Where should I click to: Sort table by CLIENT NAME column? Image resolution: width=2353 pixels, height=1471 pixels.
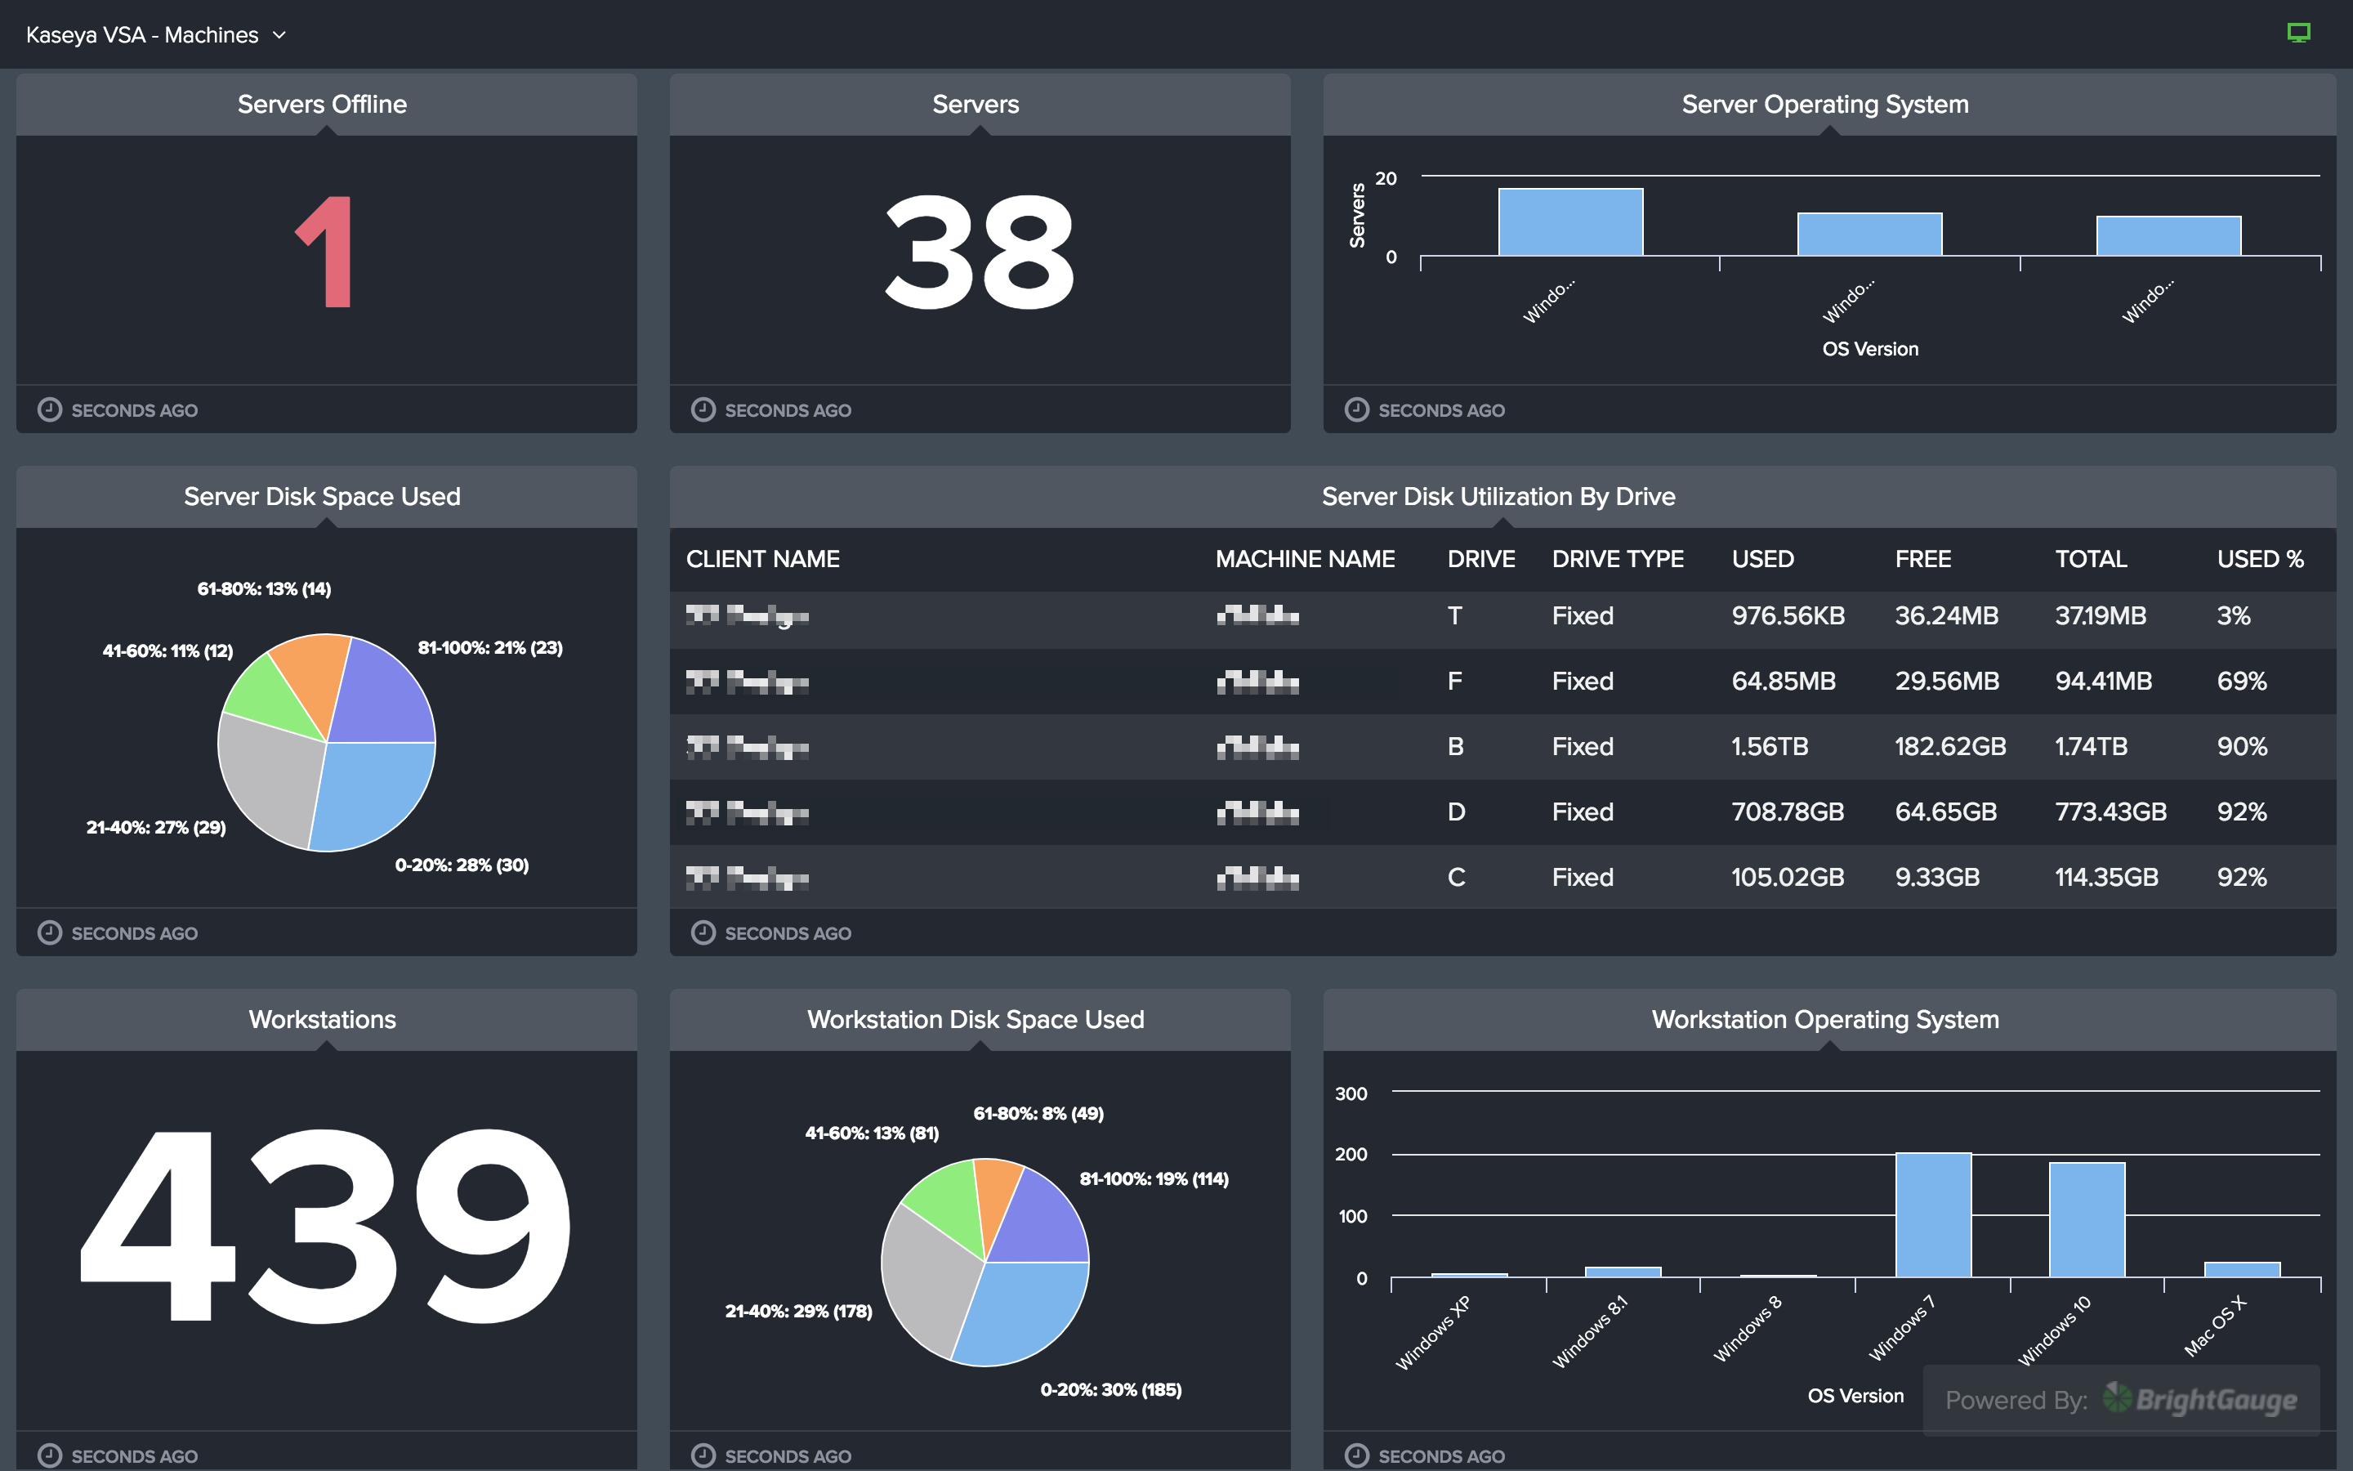coord(762,558)
